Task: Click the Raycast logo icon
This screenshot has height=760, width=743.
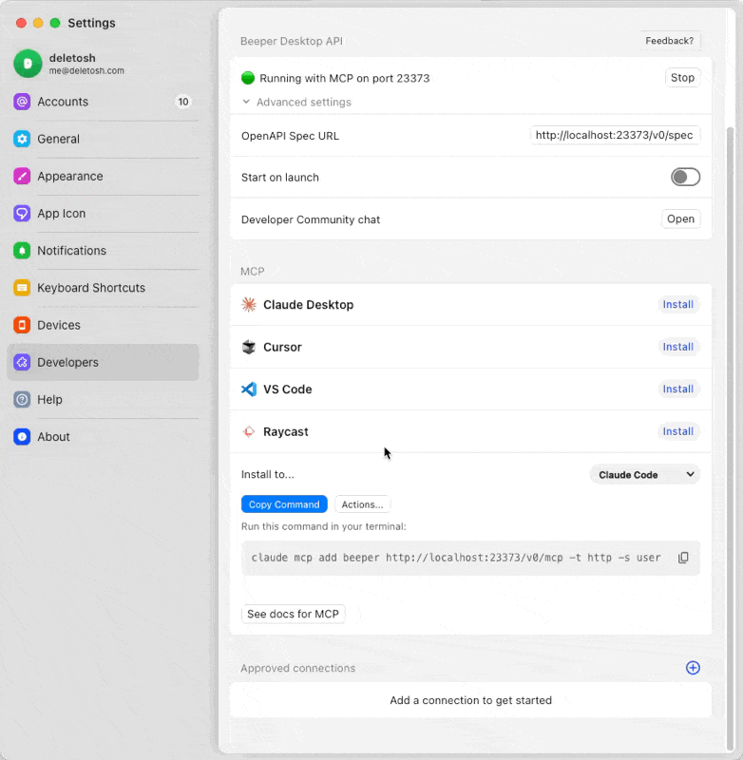Action: [249, 431]
